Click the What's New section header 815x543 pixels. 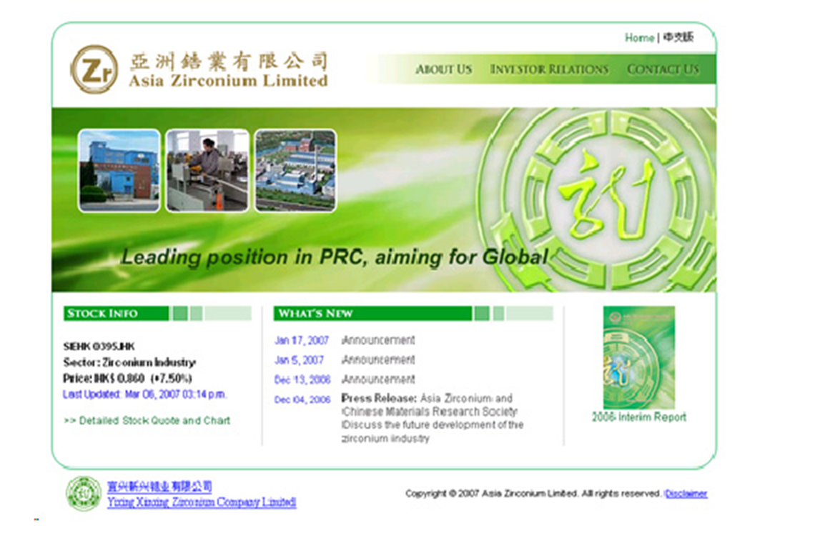click(x=413, y=314)
